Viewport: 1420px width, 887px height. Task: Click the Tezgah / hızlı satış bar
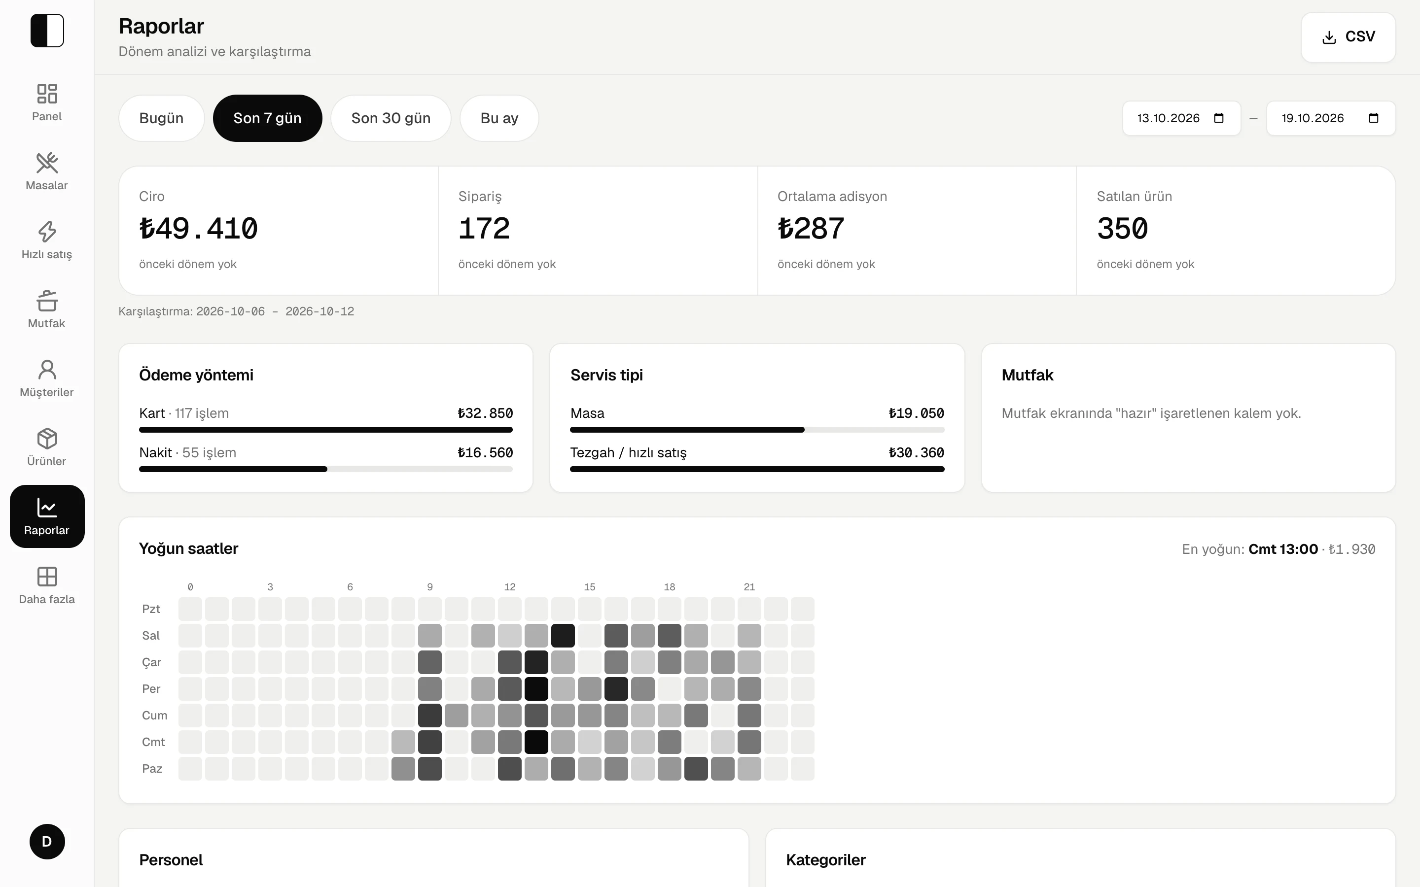757,469
